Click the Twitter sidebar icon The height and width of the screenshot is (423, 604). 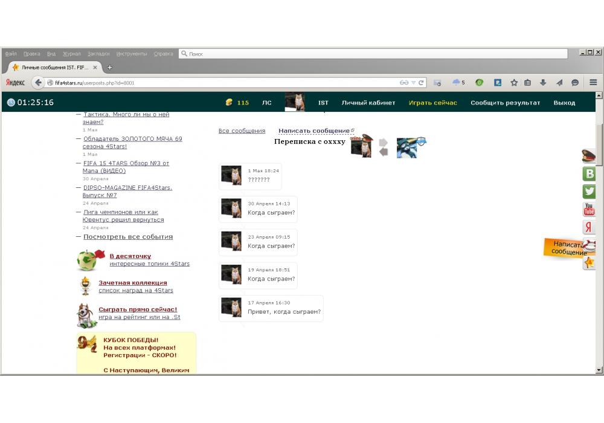[x=589, y=192]
